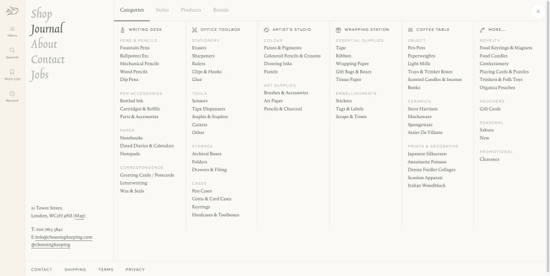Click the More… feather icon
The image size is (550, 276).
(483, 30)
